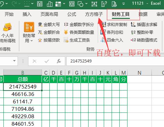Select the cell containing 61141.7
Viewport: 164px width, 127px height.
pos(23,102)
